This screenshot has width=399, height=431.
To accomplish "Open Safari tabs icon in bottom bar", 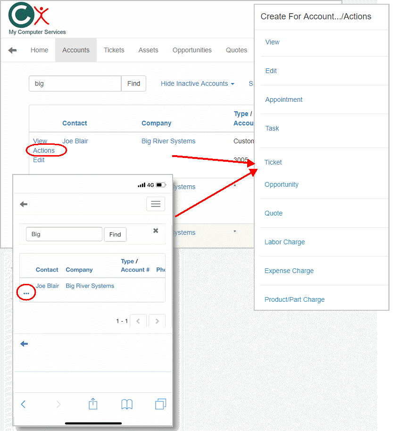I will click(160, 404).
